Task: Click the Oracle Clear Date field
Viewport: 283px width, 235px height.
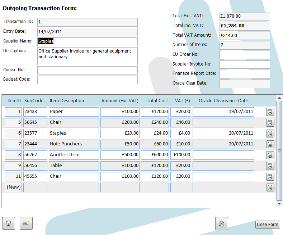Action: tap(245, 84)
